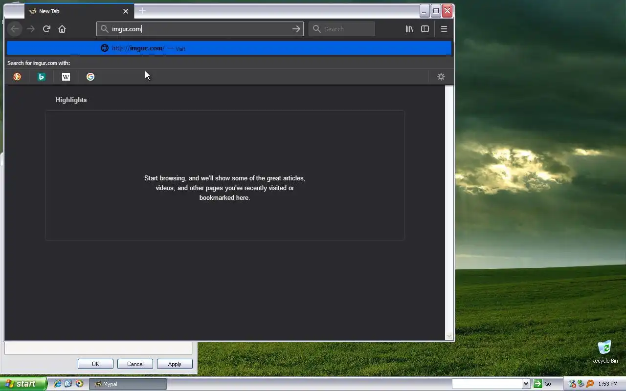
Task: Visit the http://imgur.com/ suggestion
Action: click(229, 48)
